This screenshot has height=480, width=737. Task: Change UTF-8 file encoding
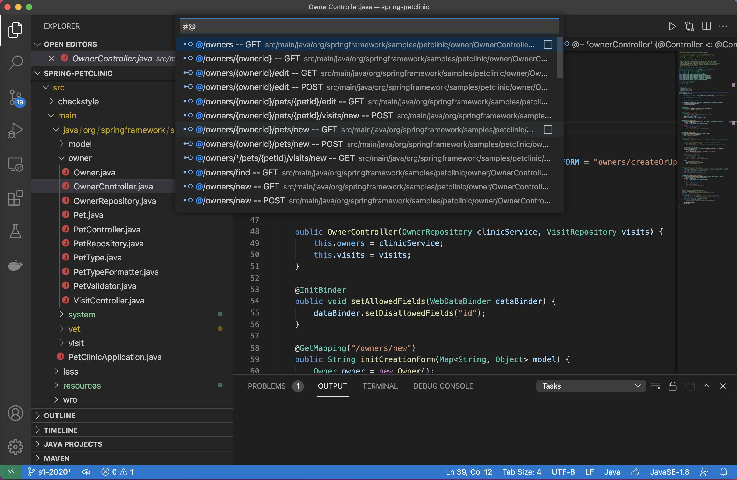(x=563, y=472)
